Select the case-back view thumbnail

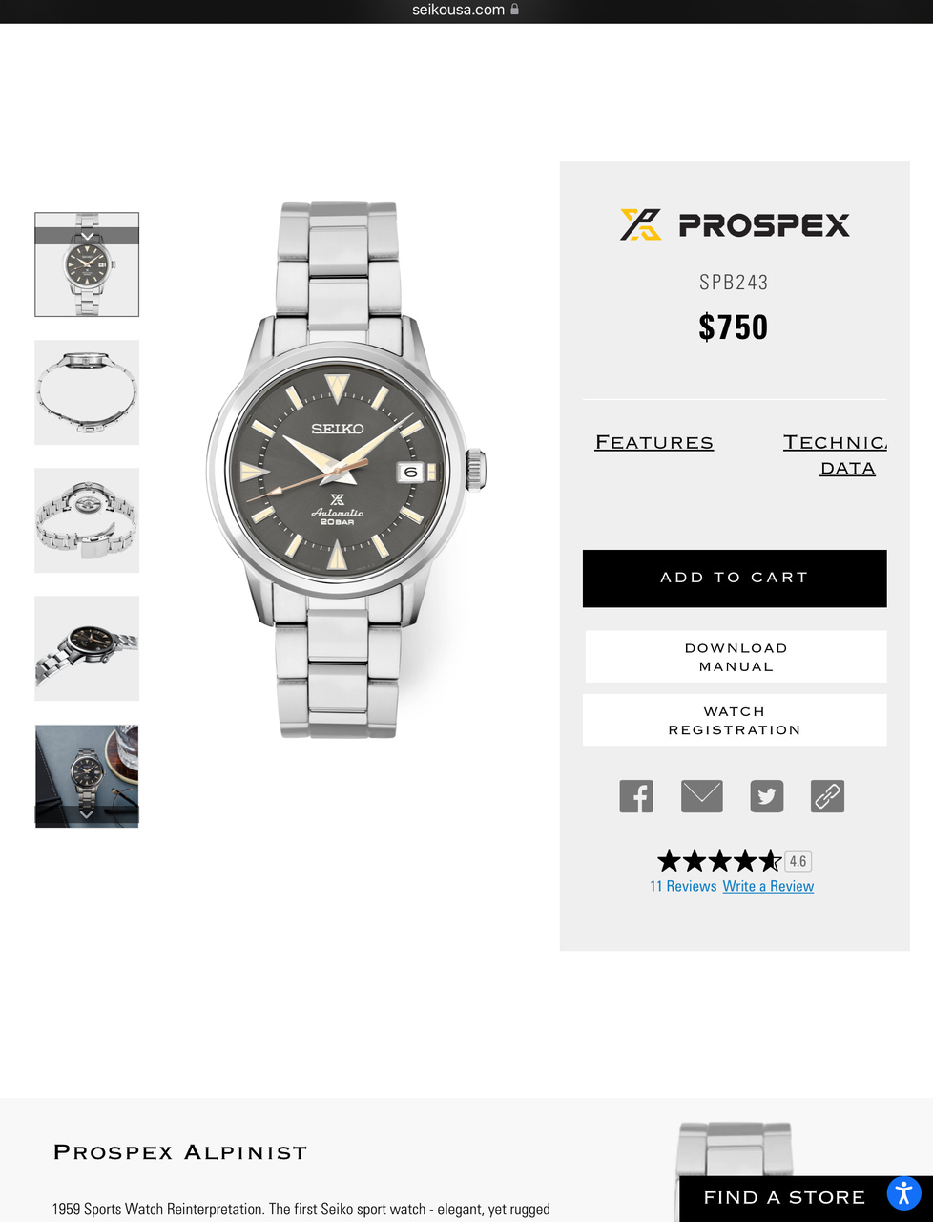87,520
